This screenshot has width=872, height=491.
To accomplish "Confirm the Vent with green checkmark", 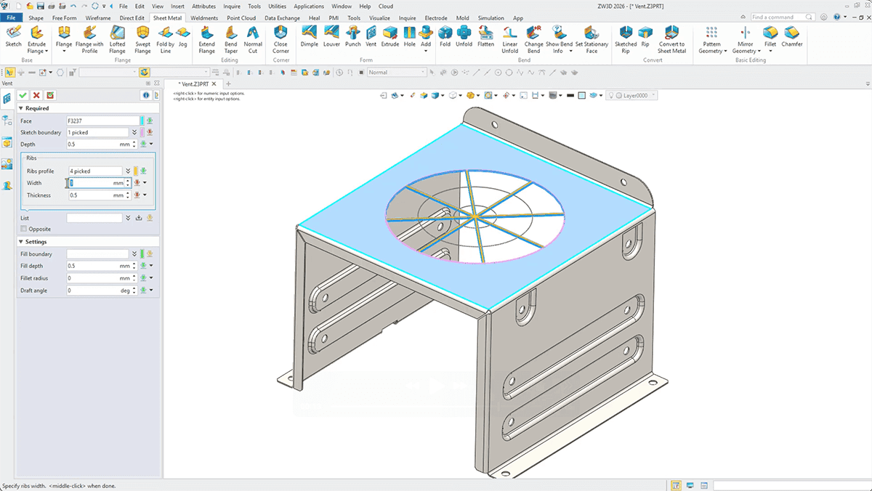I will (23, 95).
